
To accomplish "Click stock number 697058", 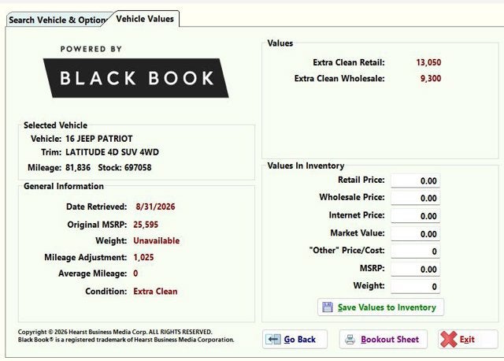I will coord(138,168).
